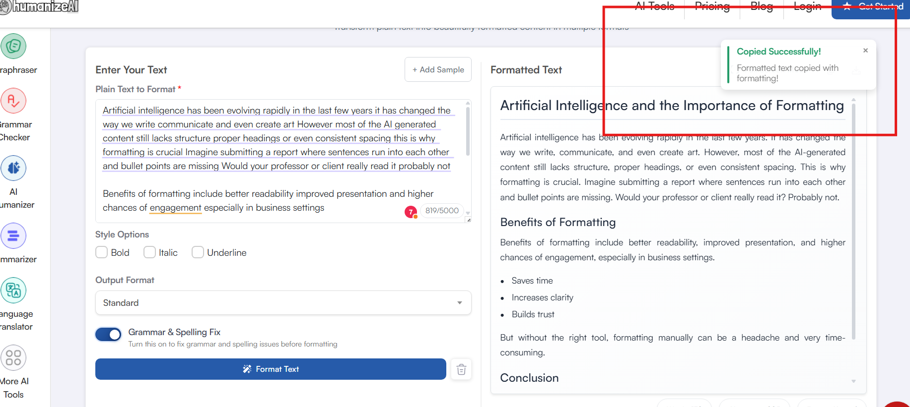Tick the Underline checkbox

point(198,252)
